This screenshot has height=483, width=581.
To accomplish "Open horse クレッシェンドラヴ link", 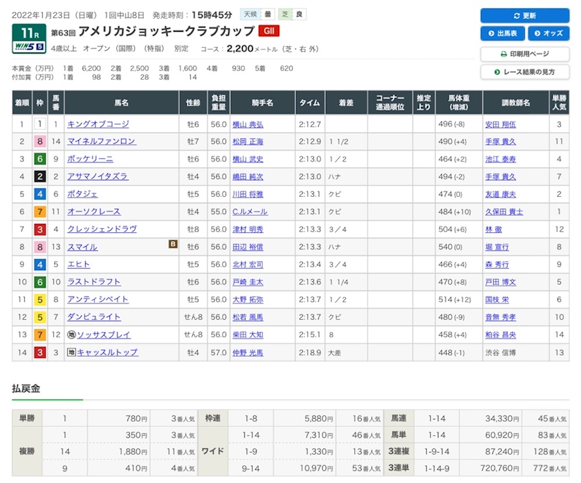I will [102, 229].
